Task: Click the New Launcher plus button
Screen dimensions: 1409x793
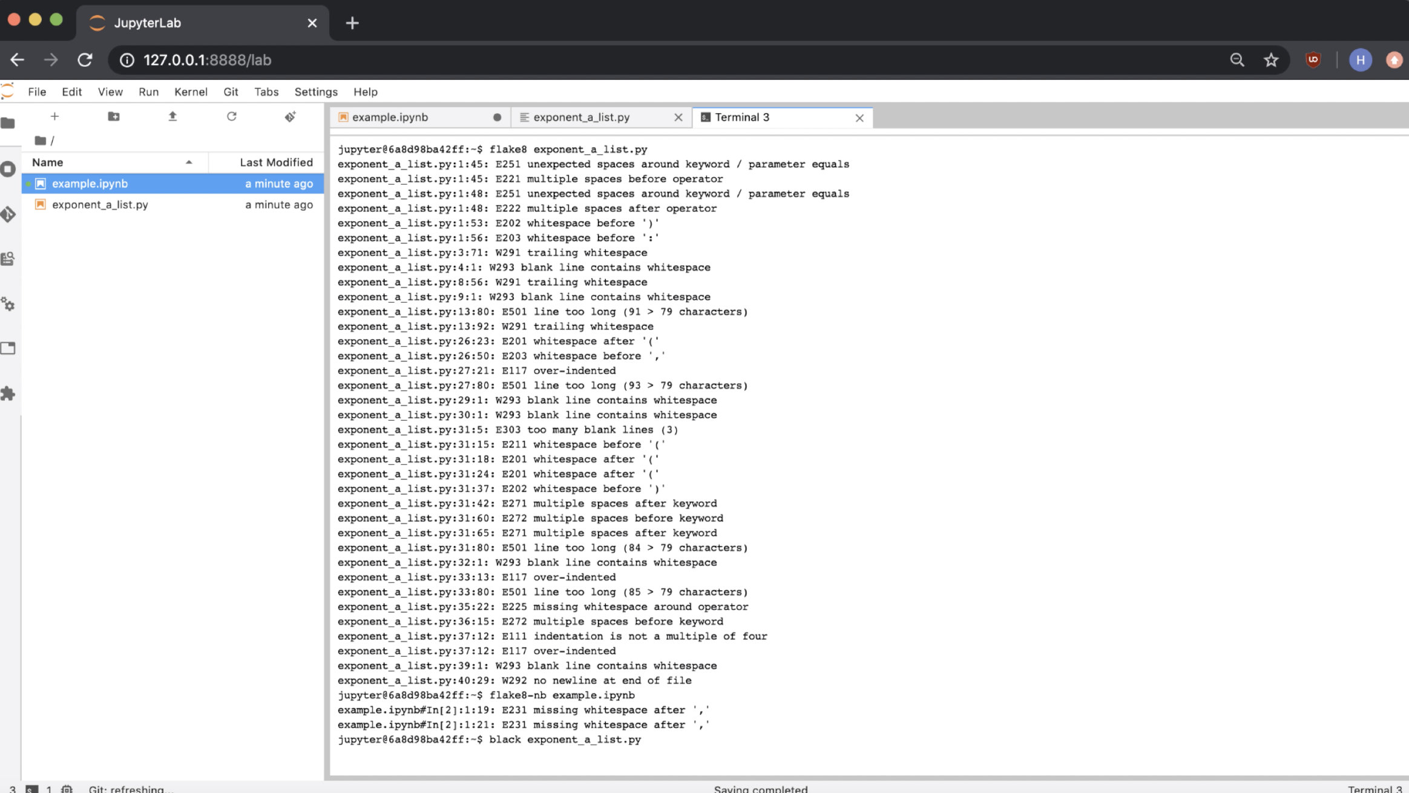Action: [x=54, y=116]
